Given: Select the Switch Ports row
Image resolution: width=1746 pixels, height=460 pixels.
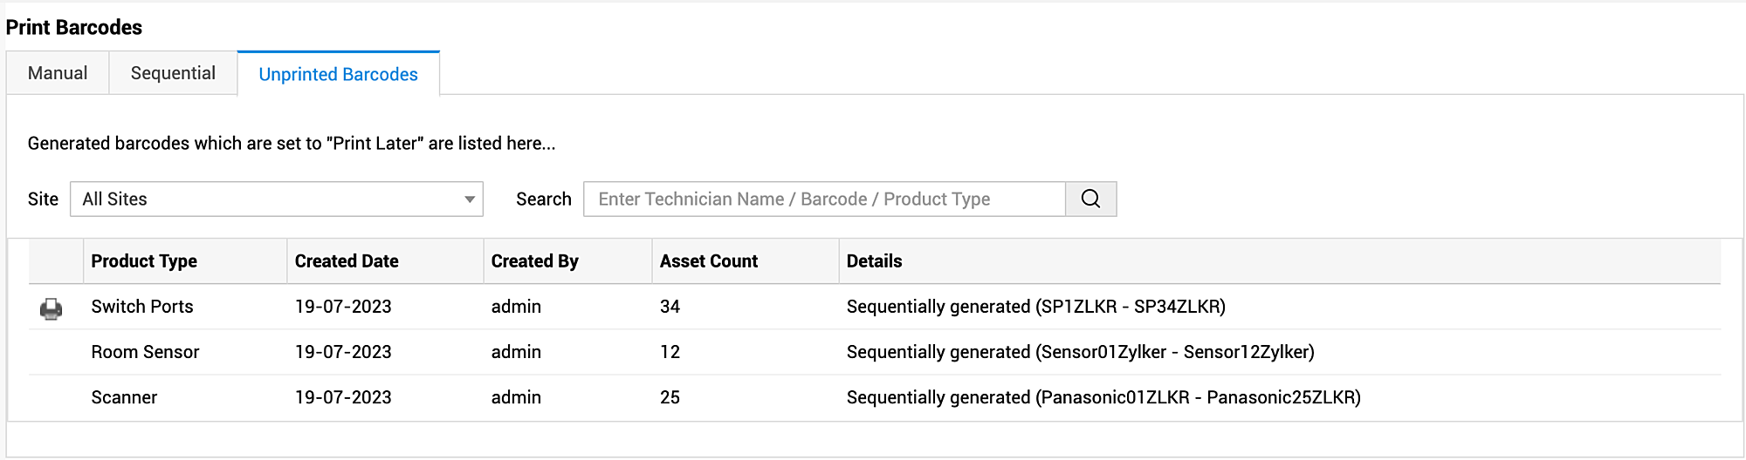Looking at the screenshot, I should coord(142,307).
